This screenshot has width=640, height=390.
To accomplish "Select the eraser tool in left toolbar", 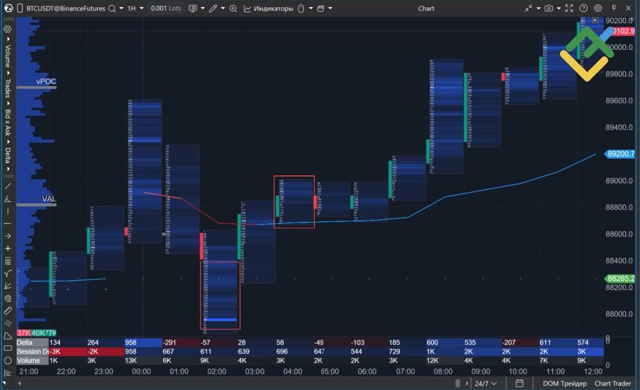I will point(6,309).
